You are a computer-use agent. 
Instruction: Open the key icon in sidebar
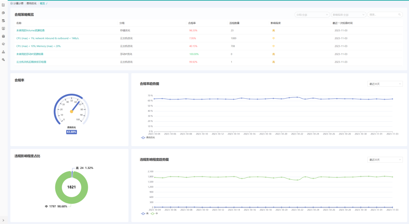pyautogui.click(x=3, y=60)
